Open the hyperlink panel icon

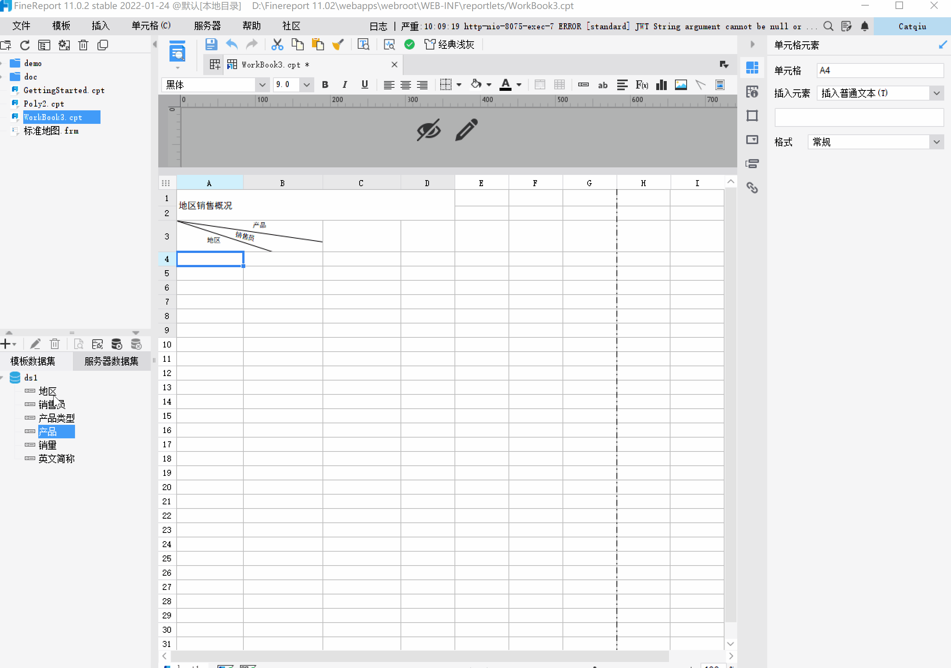(x=752, y=188)
